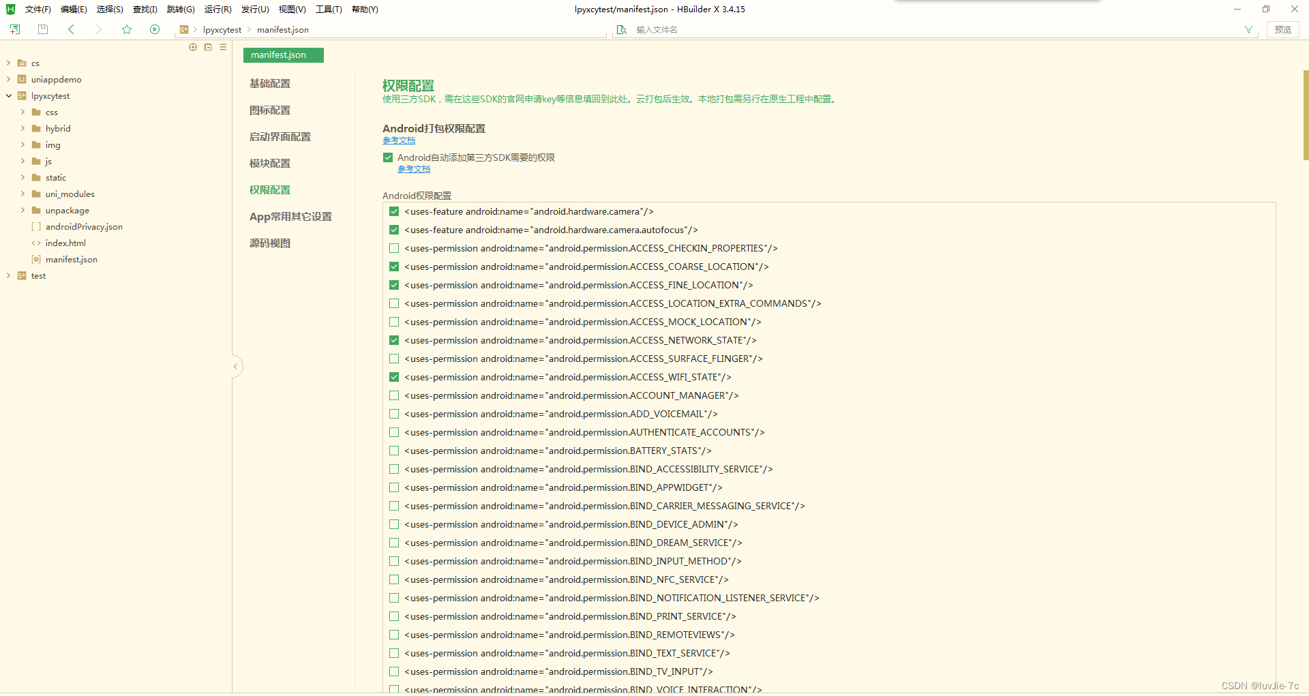
Task: Enable the ACCESS_CHECKIN_PROPERTIES permission checkbox
Action: (x=393, y=248)
